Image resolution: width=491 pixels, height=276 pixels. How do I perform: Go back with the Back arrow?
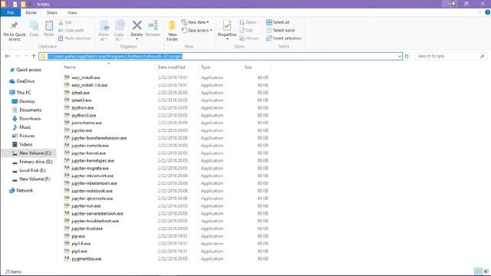pyautogui.click(x=8, y=56)
